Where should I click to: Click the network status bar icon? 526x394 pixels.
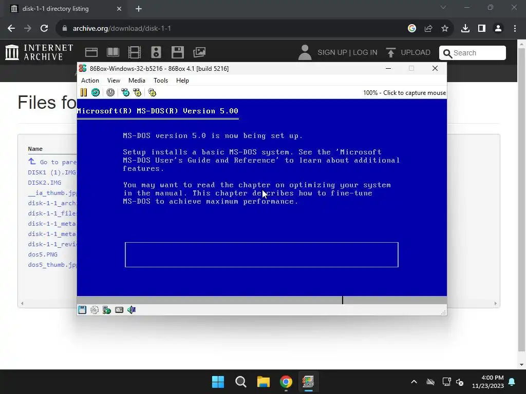107,310
